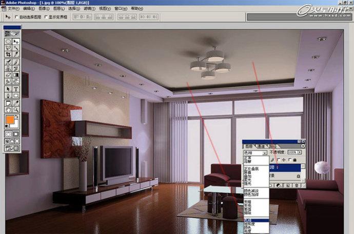Select the Clone Stamp tool
354x234 pixels.
[x=8, y=68]
